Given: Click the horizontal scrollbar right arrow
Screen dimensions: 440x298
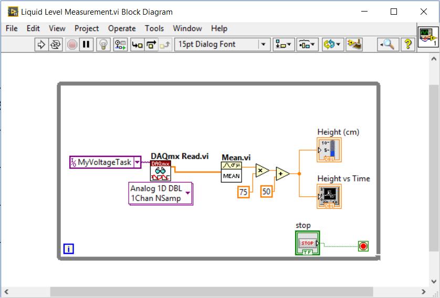Looking at the screenshot, I should (x=423, y=292).
